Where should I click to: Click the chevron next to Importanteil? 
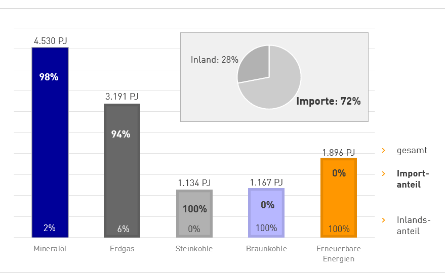(384, 173)
